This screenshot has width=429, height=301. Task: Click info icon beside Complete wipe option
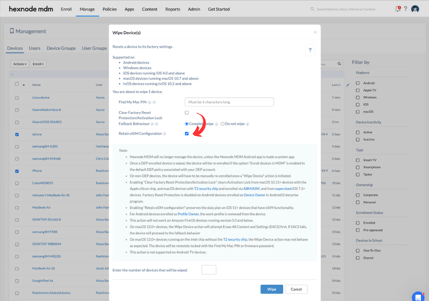(x=217, y=124)
